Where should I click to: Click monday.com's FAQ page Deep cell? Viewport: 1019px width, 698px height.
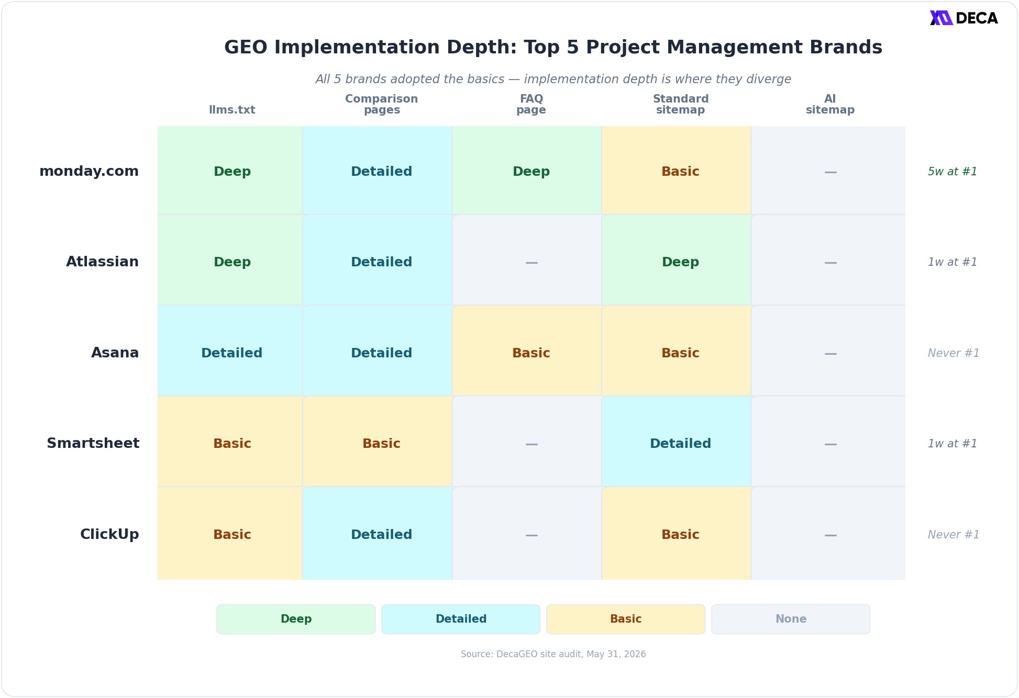tap(527, 171)
